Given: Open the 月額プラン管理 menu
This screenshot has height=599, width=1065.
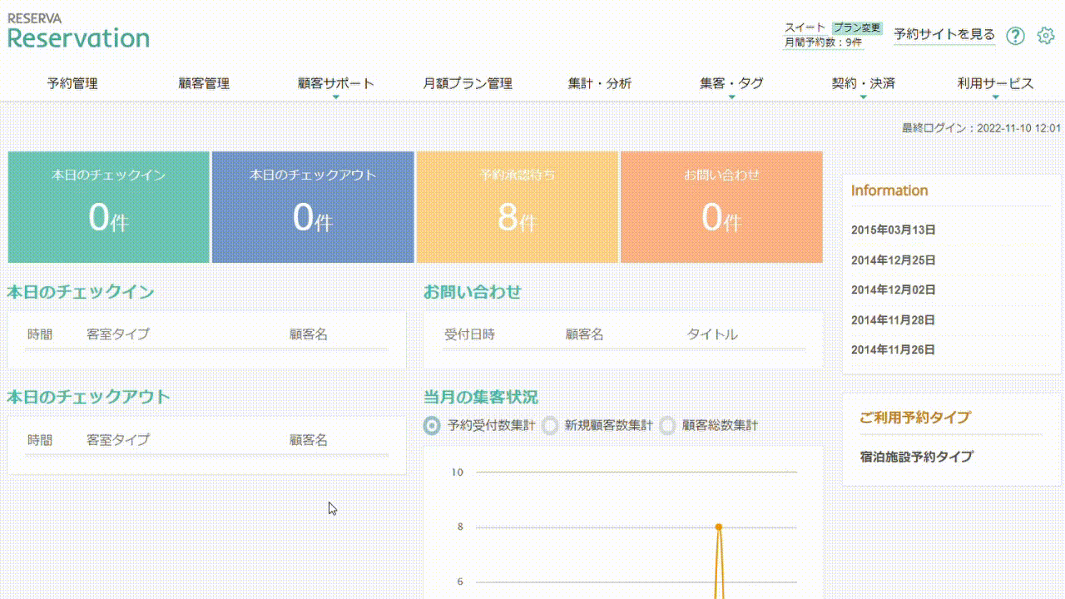Looking at the screenshot, I should coord(468,84).
